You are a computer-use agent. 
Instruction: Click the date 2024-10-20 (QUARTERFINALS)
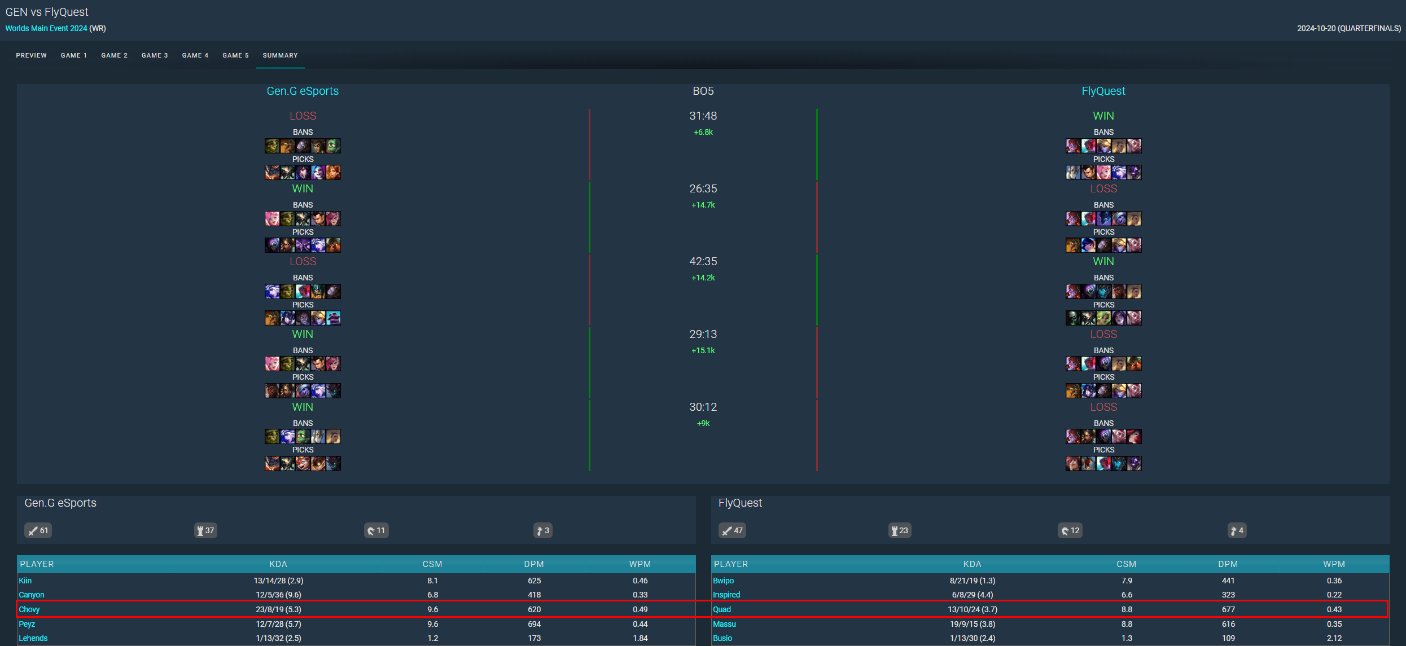point(1349,28)
